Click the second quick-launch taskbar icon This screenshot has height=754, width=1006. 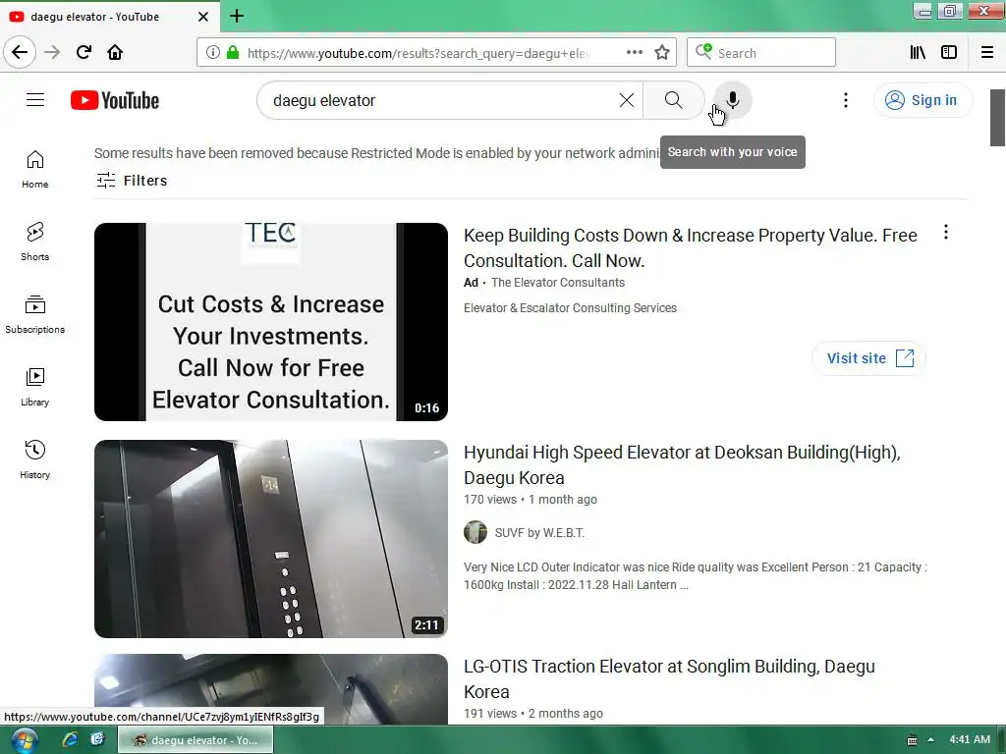[x=97, y=739]
